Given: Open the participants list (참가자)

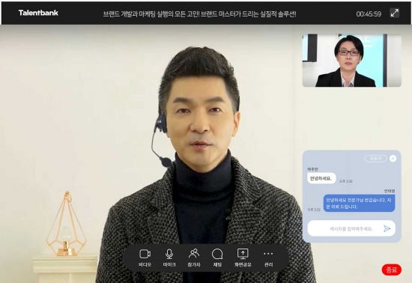Looking at the screenshot, I should [194, 258].
